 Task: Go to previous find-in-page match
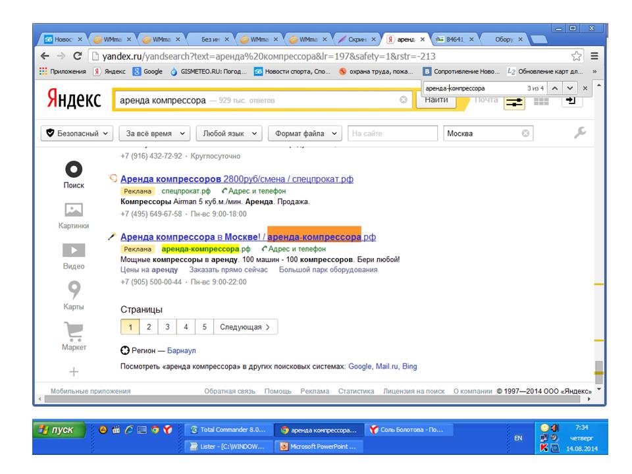(555, 88)
